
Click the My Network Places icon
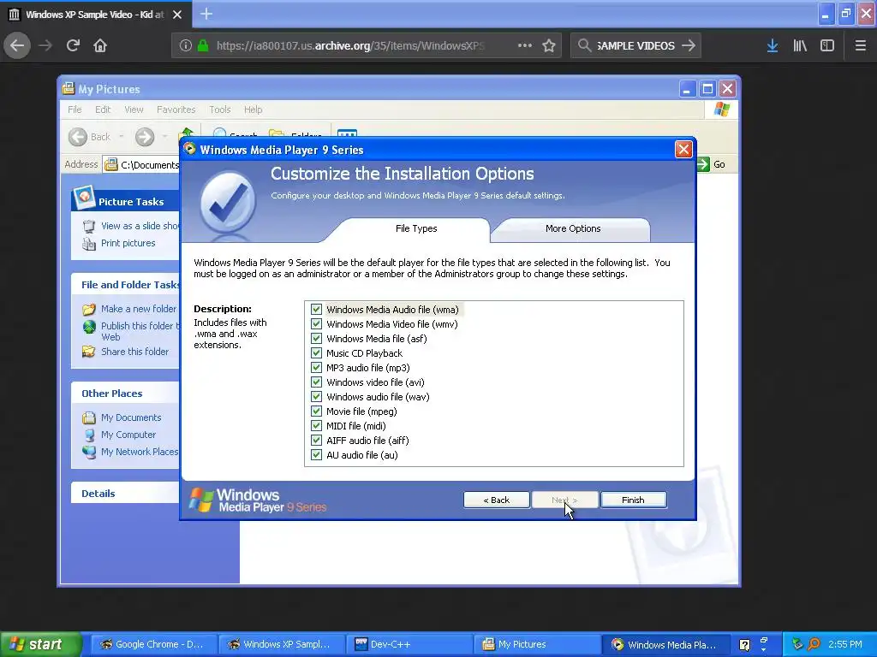[89, 452]
